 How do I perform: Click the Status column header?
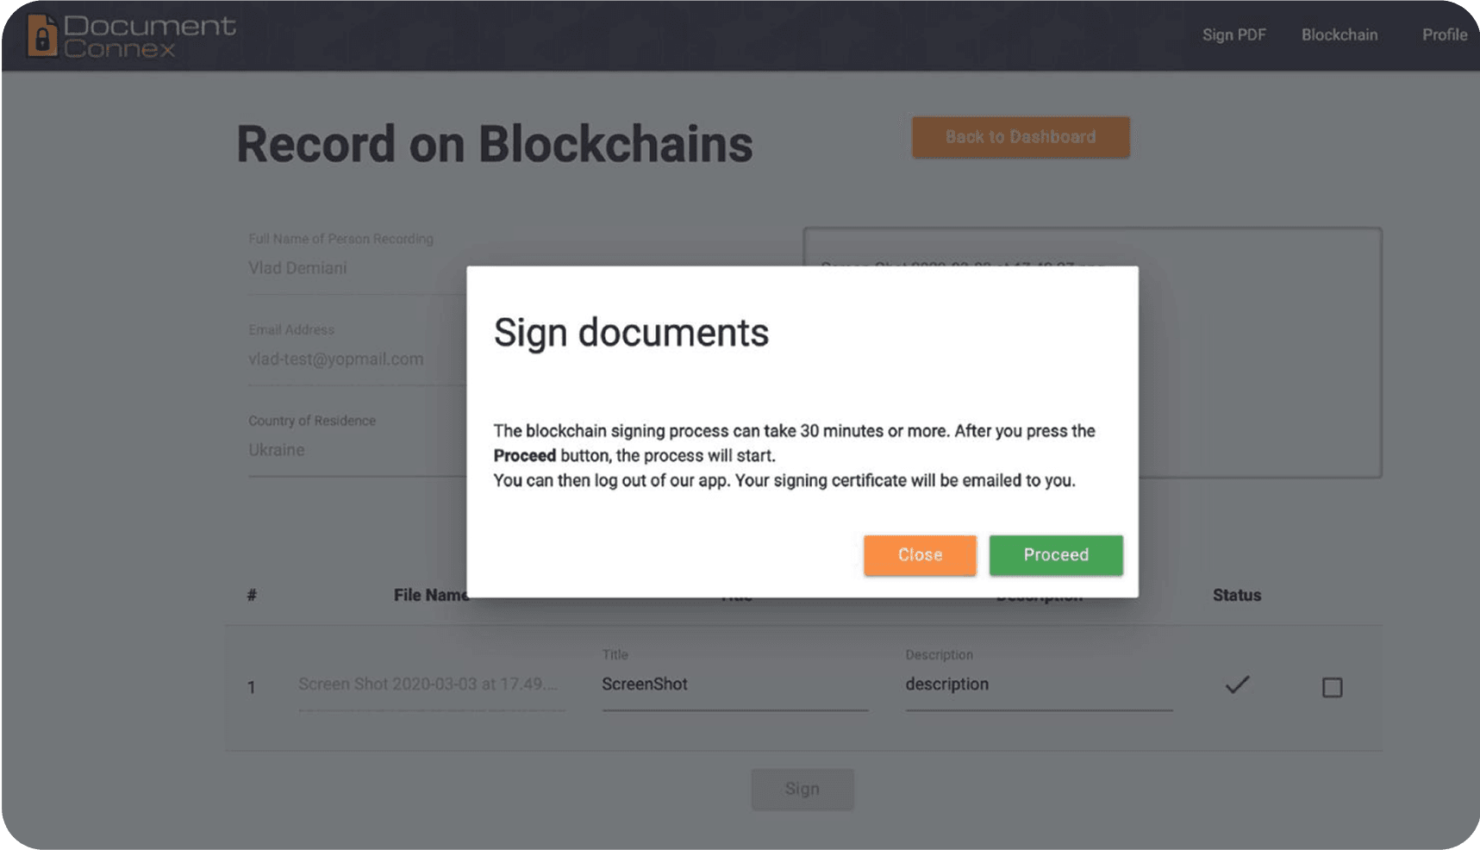1236,596
